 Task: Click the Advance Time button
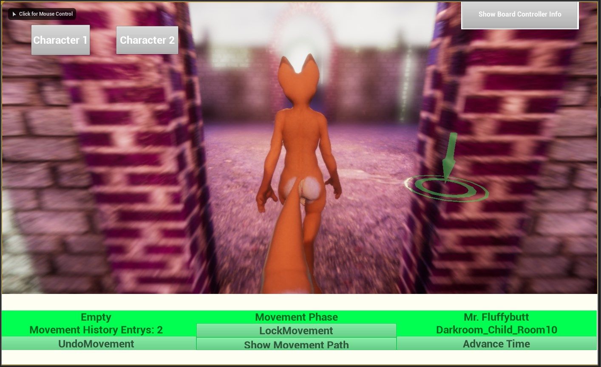pos(496,344)
